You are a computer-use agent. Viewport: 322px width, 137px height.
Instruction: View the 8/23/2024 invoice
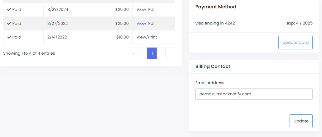pyautogui.click(x=141, y=9)
